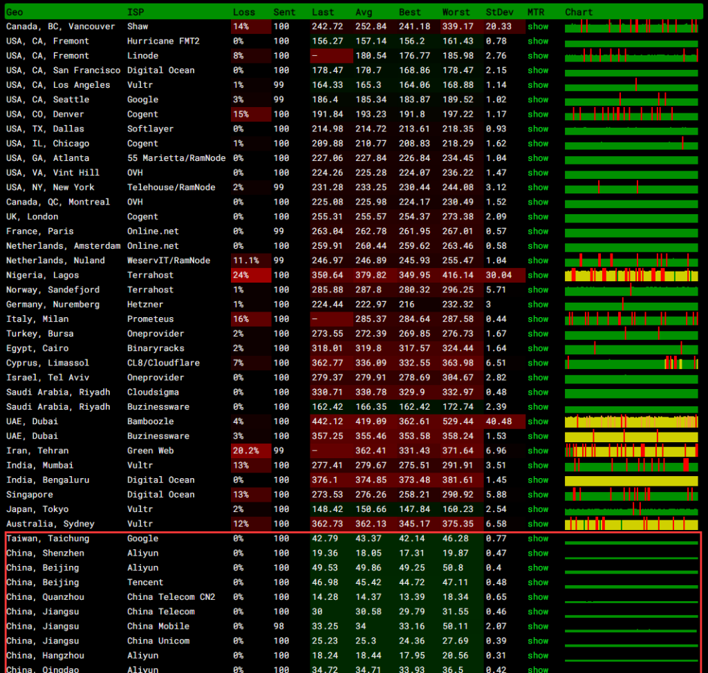This screenshot has width=708, height=673.
Task: Show MTR for USA Fremont Linode row
Action: coord(537,55)
